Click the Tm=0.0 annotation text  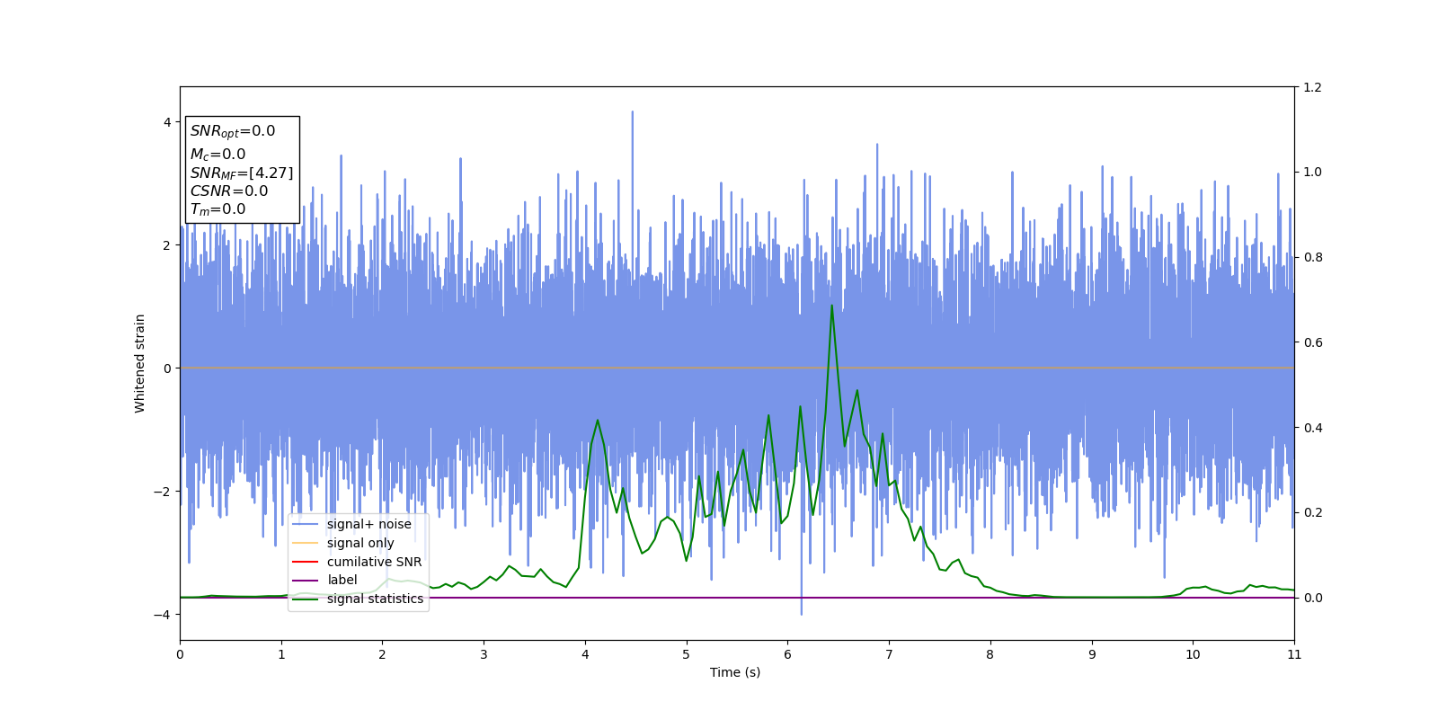coord(217,209)
